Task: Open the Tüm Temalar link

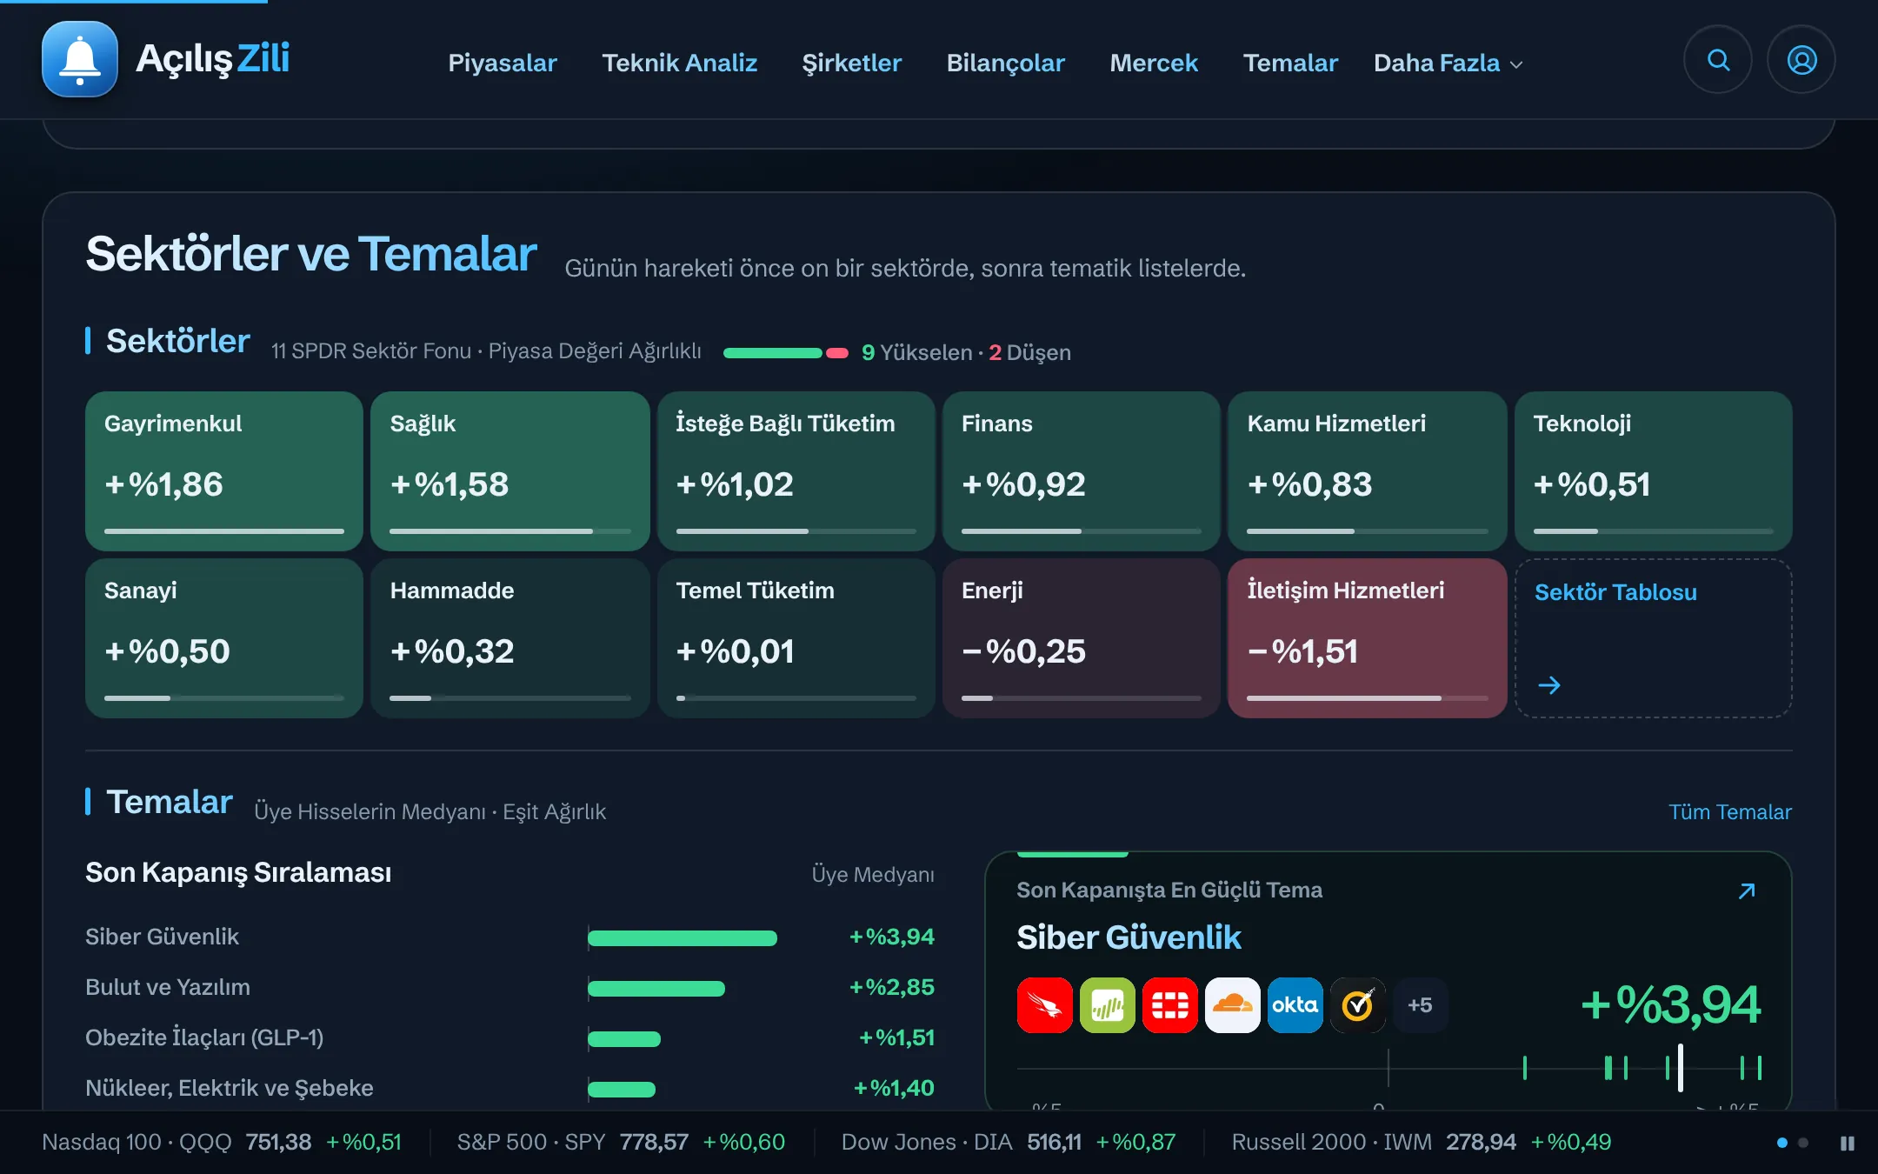Action: [1729, 811]
